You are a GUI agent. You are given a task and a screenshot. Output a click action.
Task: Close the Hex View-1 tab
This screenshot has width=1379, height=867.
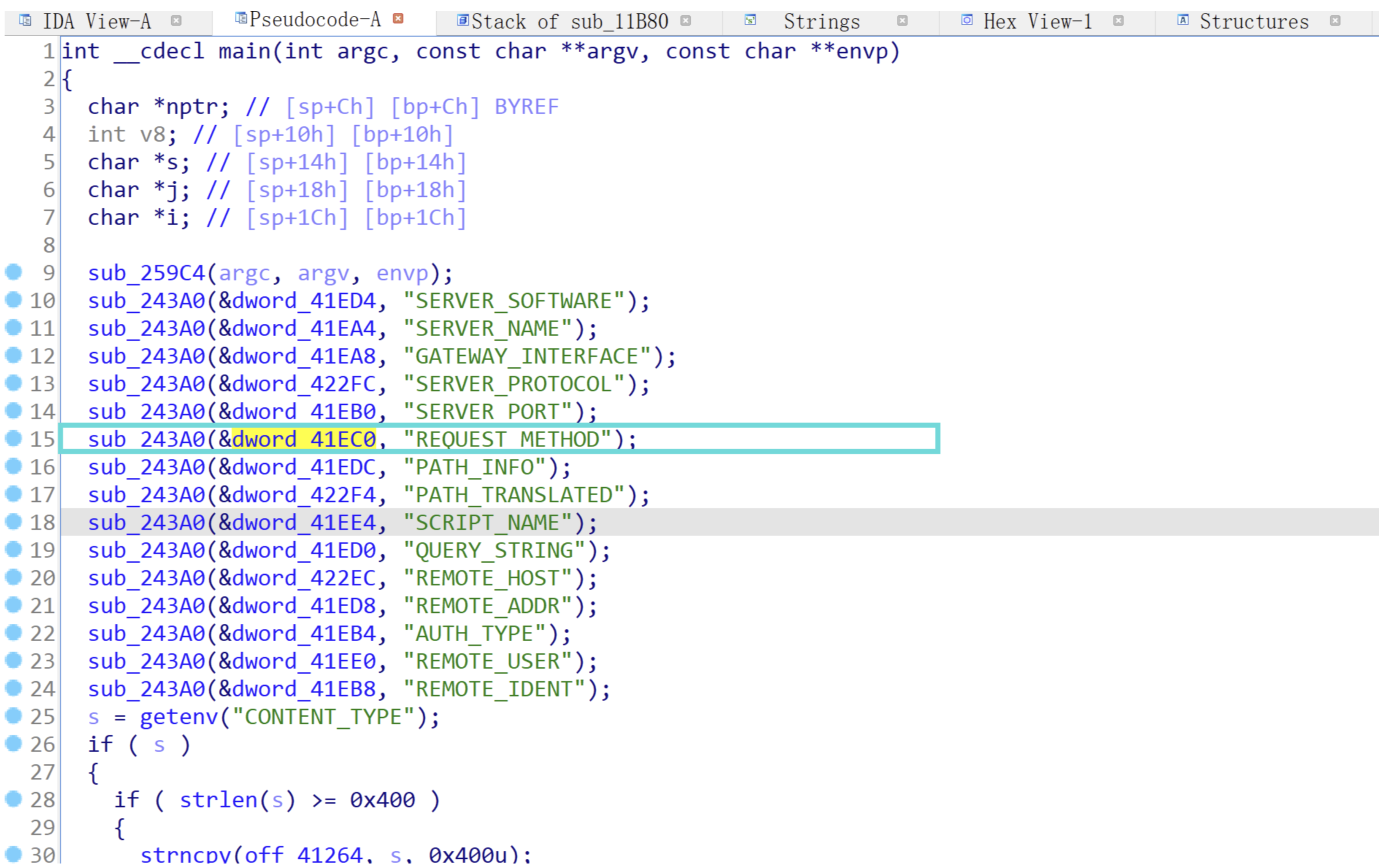1118,20
